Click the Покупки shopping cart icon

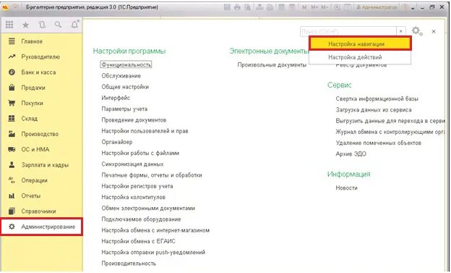(12, 103)
